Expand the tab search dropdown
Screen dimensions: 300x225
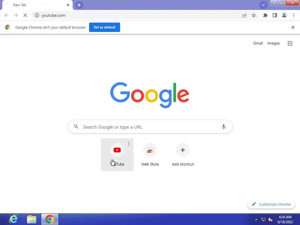point(263,5)
